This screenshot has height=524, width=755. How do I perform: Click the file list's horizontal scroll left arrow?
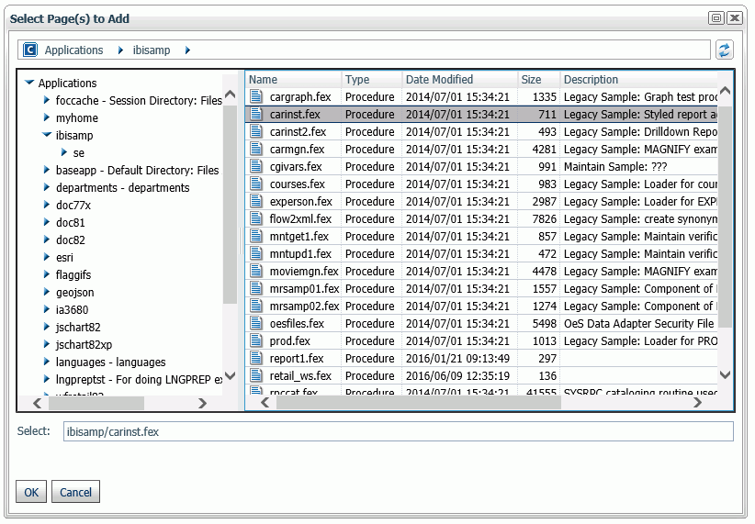click(x=265, y=403)
